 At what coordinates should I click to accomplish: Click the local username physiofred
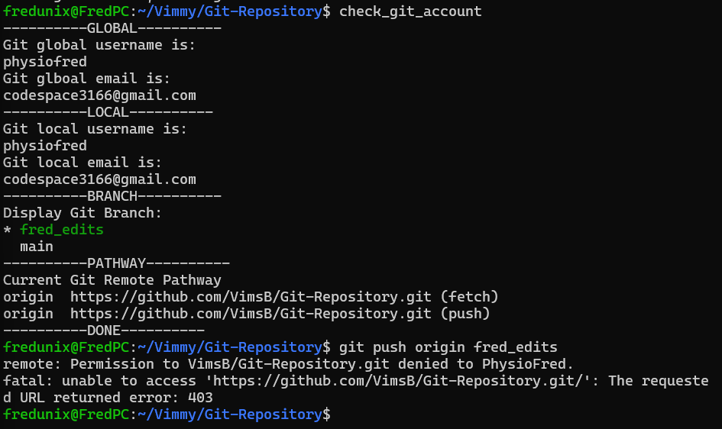click(44, 146)
